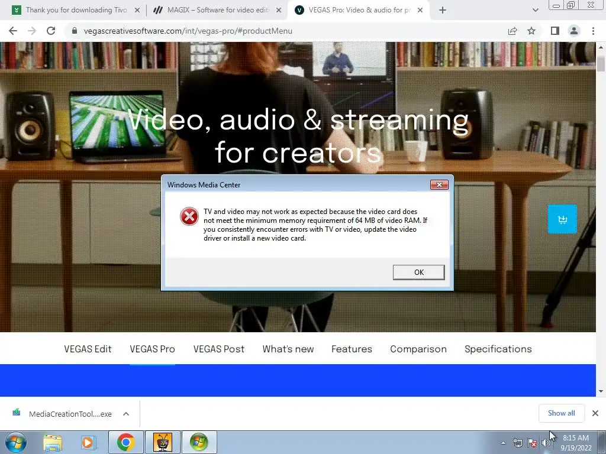Show hidden system tray icons
Image resolution: width=606 pixels, height=454 pixels.
point(503,443)
